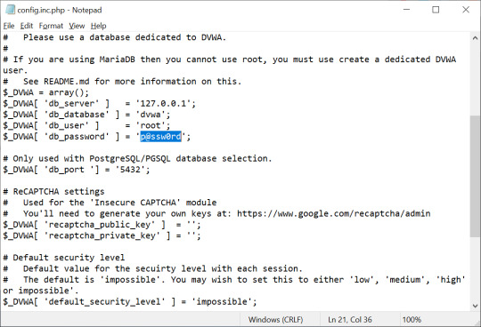481x327 pixels.
Task: Open the File menu
Action: pyautogui.click(x=9, y=26)
